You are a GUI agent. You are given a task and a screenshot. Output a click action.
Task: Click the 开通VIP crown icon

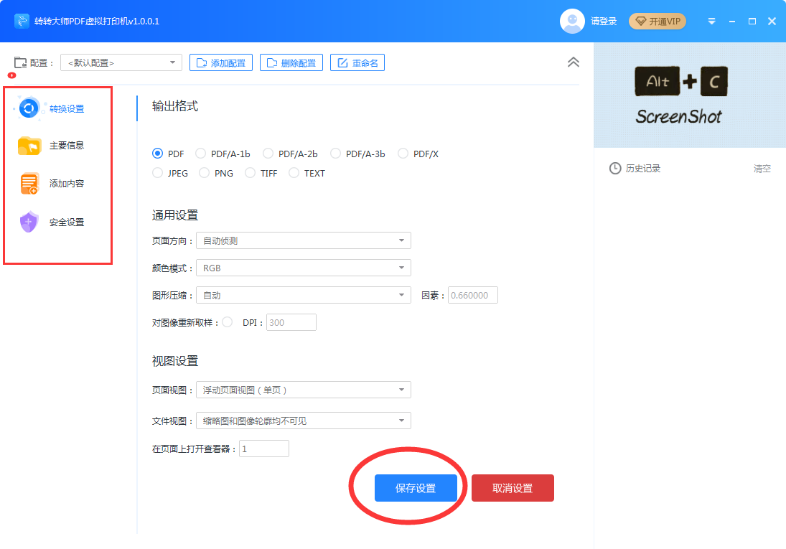tap(639, 22)
